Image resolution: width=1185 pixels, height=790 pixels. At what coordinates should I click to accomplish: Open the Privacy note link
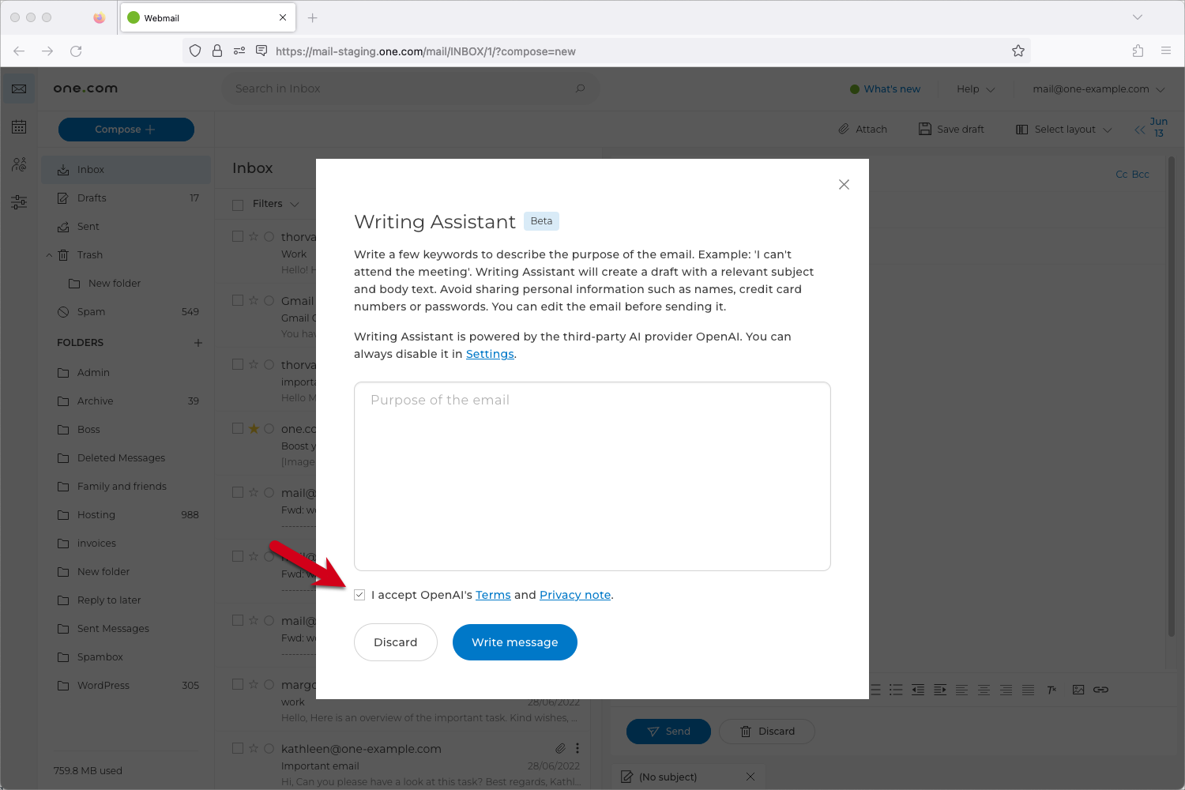tap(575, 595)
